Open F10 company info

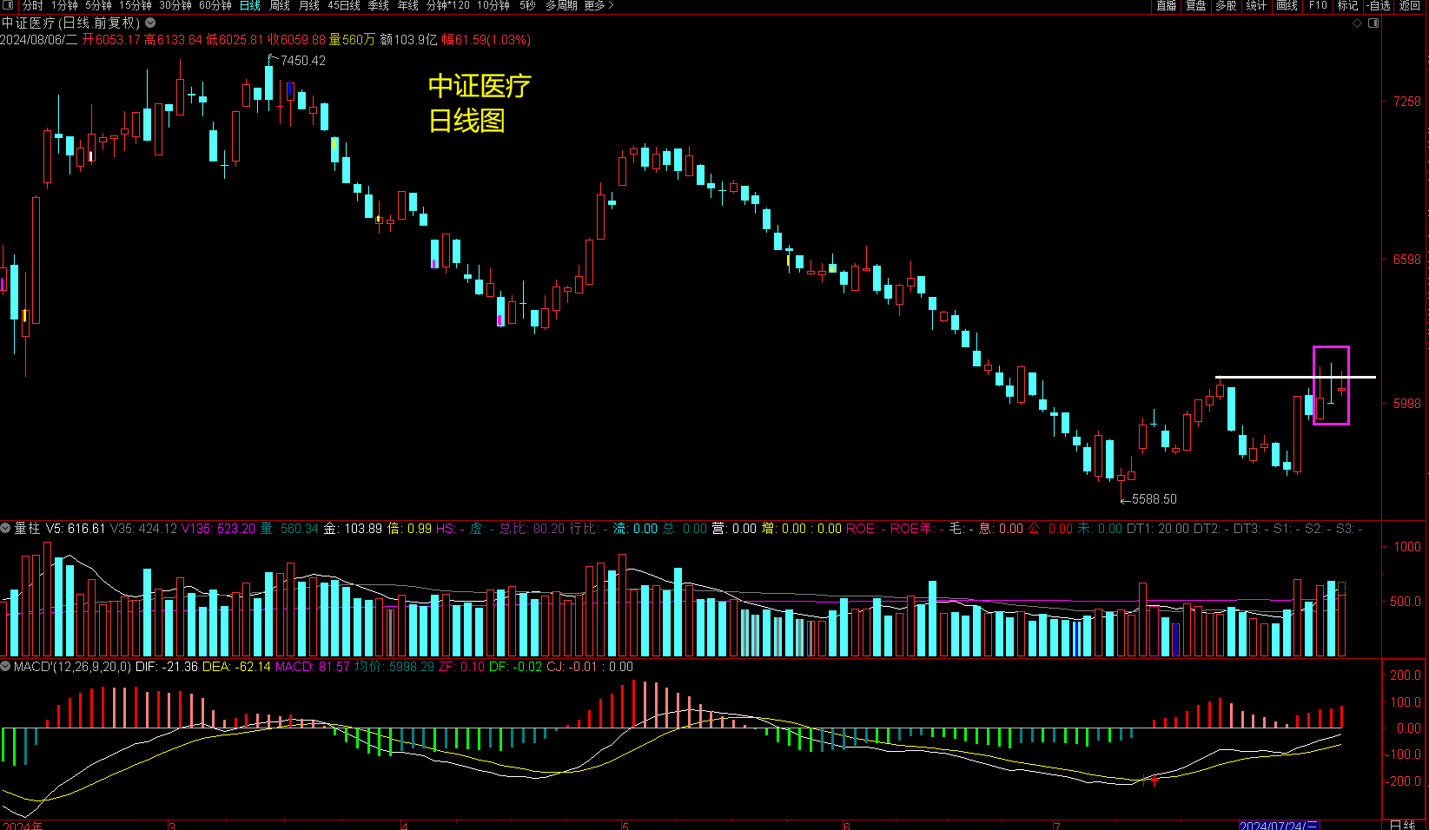tap(1318, 5)
